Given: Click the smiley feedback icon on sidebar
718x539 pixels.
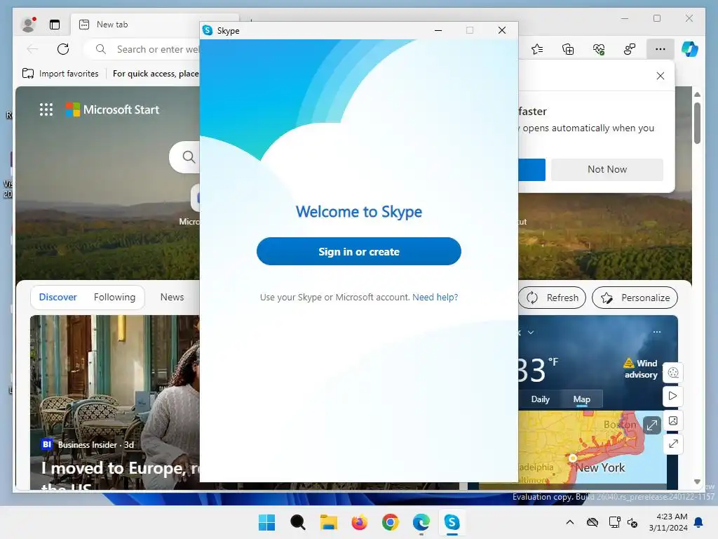Looking at the screenshot, I should (673, 372).
